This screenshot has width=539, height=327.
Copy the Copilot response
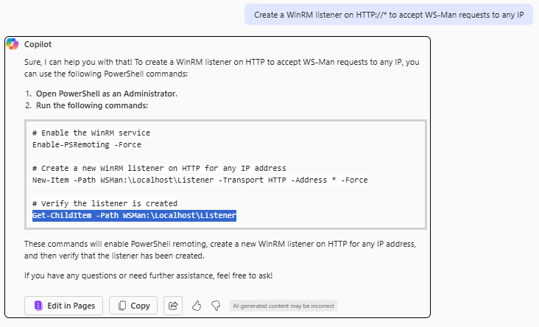(133, 306)
